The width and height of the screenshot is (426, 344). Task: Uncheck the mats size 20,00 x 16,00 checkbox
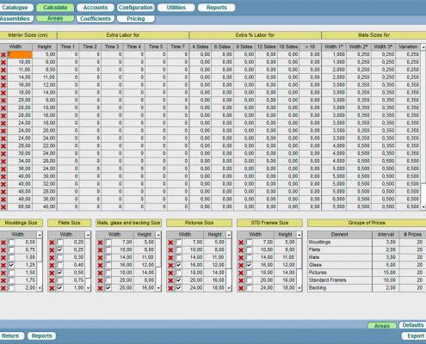coord(108,288)
